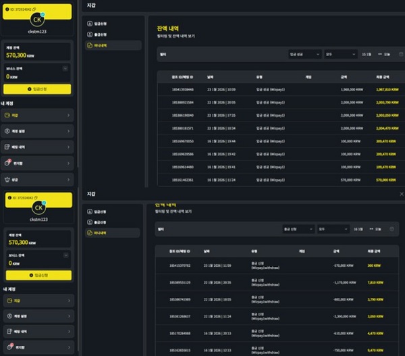
Task: Click the 날짜 column header in the upper table
Action: [x=210, y=76]
